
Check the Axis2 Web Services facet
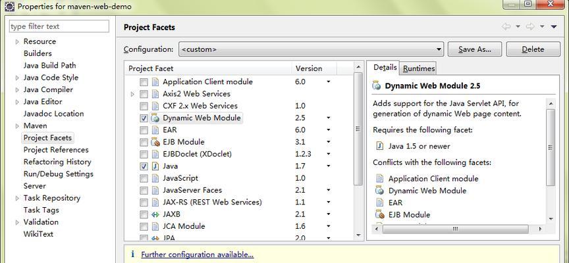click(x=144, y=94)
